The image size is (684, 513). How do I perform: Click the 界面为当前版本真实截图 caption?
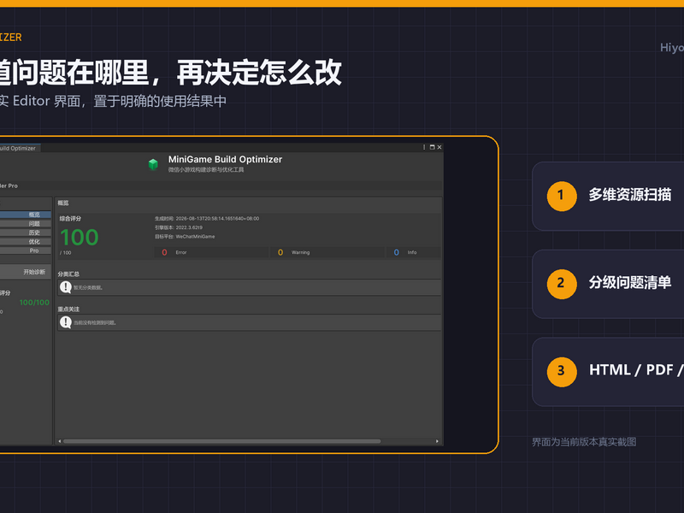(x=584, y=442)
